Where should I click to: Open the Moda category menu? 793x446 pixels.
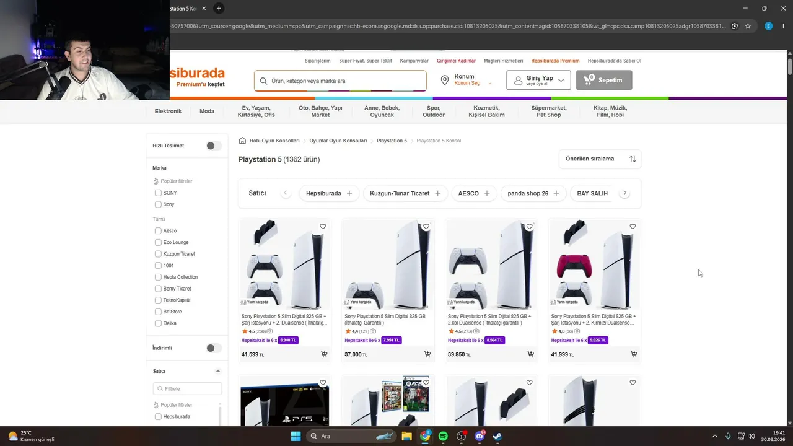pyautogui.click(x=207, y=111)
